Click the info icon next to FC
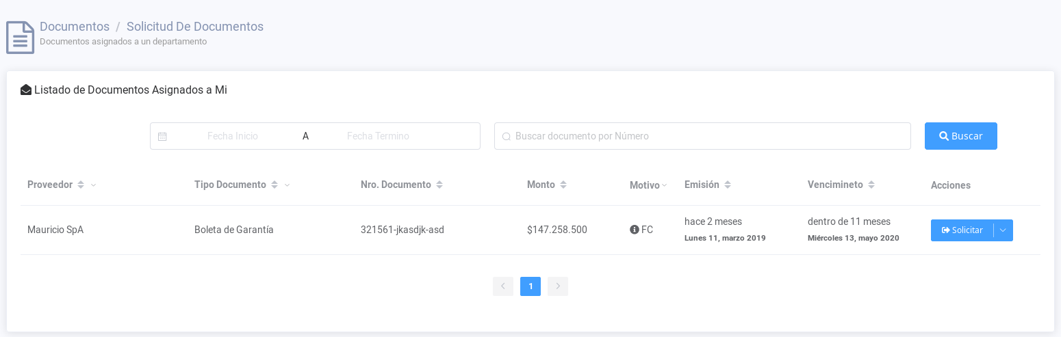1061x337 pixels. coord(634,230)
